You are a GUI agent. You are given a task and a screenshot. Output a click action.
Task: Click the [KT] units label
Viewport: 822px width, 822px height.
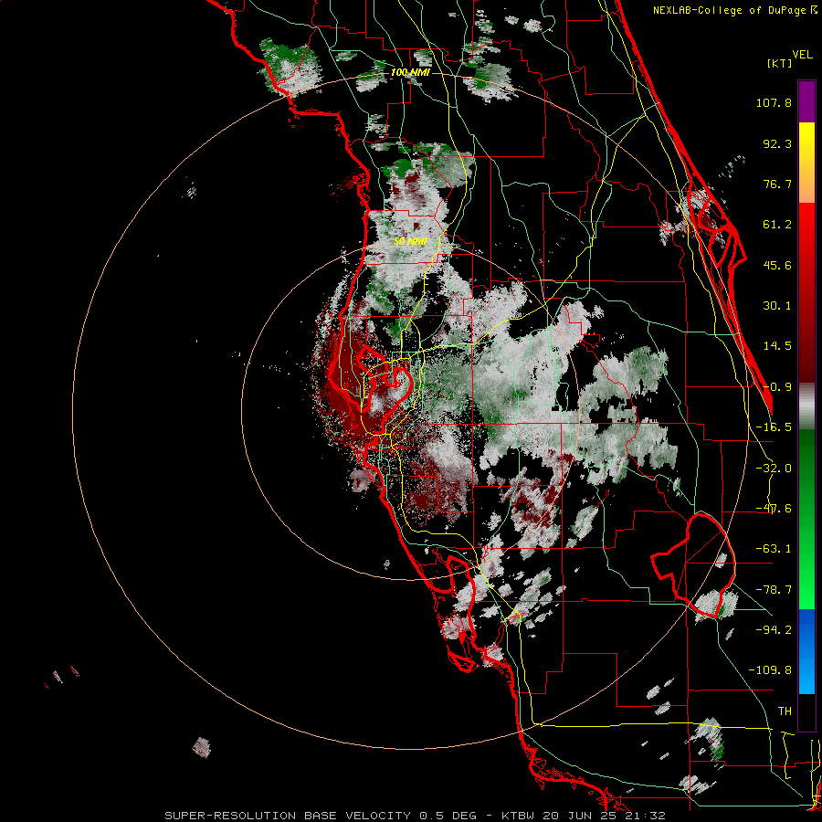pos(780,63)
